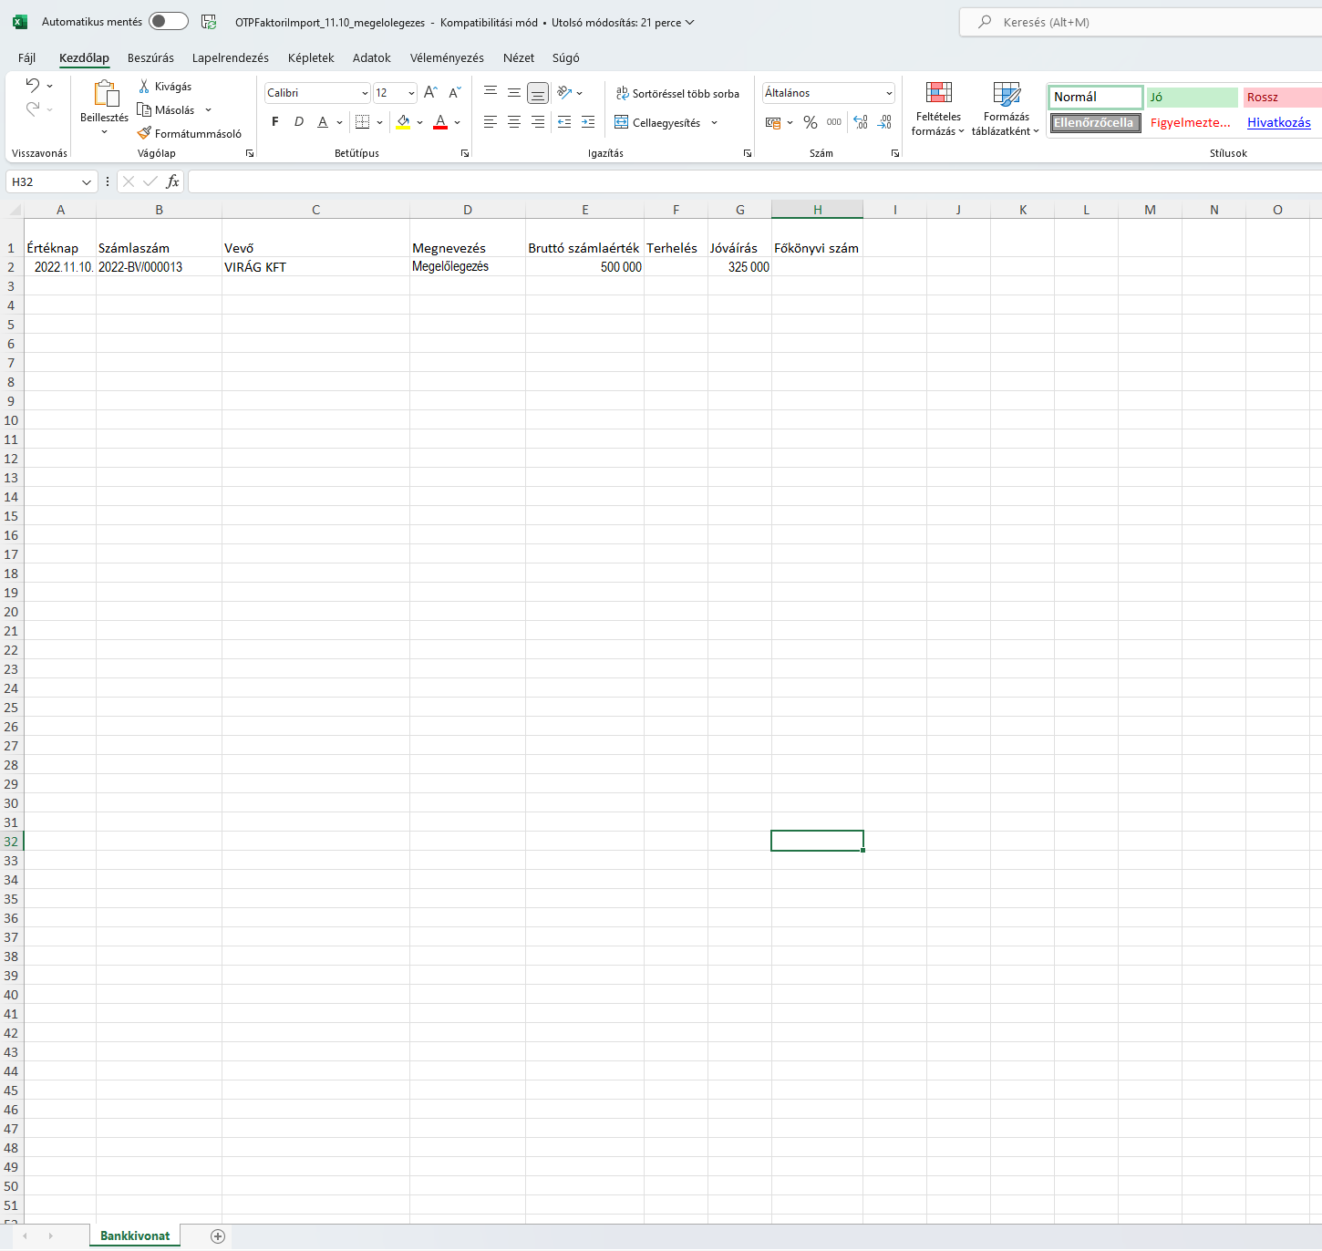Apply the Hivatkozás cell style

(1279, 122)
